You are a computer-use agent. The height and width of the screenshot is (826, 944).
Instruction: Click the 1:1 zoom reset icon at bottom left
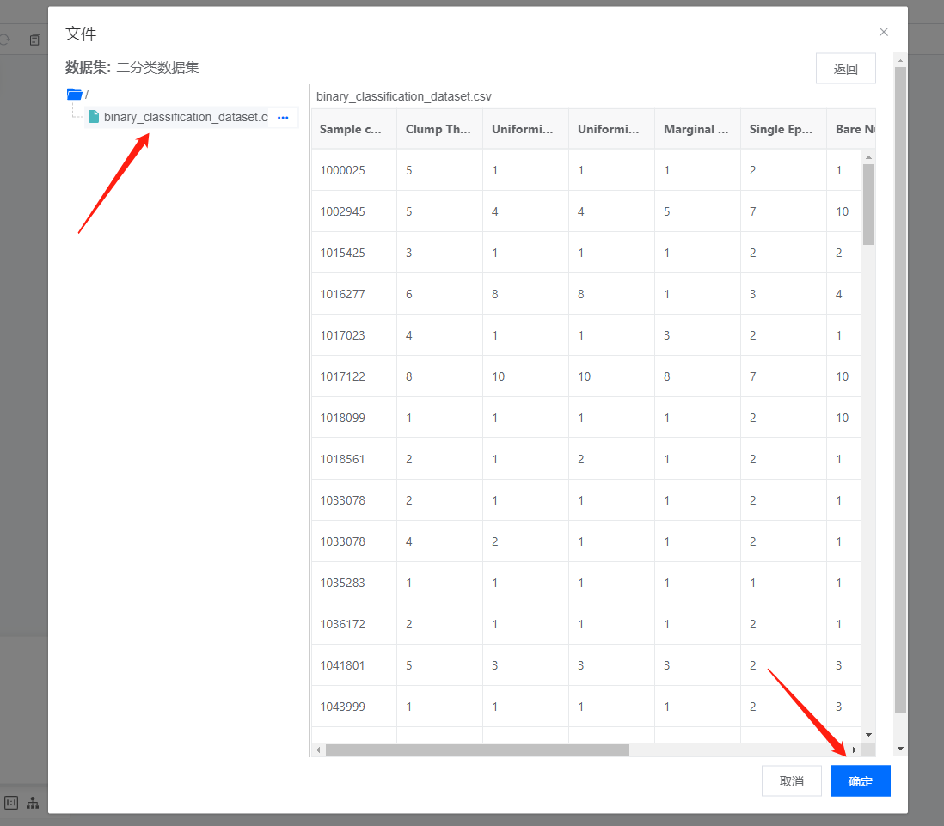[11, 803]
